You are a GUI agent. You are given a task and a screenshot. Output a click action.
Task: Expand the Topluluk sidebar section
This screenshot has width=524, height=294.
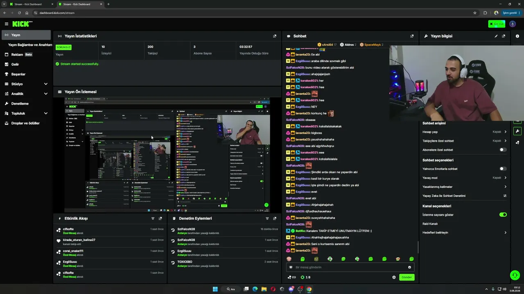(x=27, y=113)
